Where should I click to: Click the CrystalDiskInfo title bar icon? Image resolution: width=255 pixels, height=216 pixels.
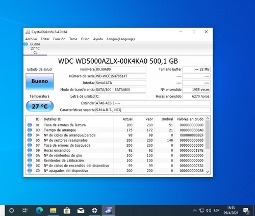point(28,32)
